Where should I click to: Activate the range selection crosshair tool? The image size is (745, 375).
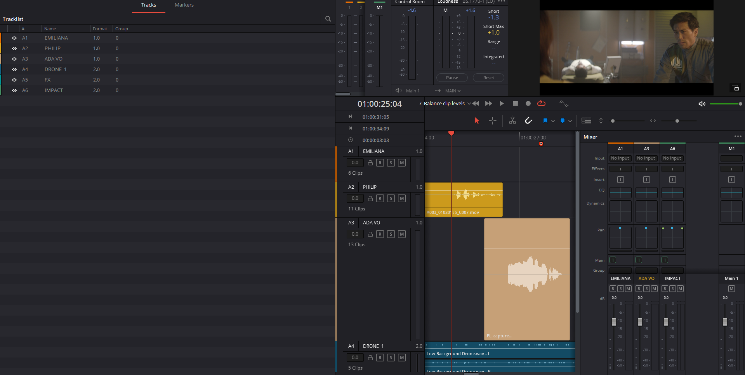tap(493, 121)
